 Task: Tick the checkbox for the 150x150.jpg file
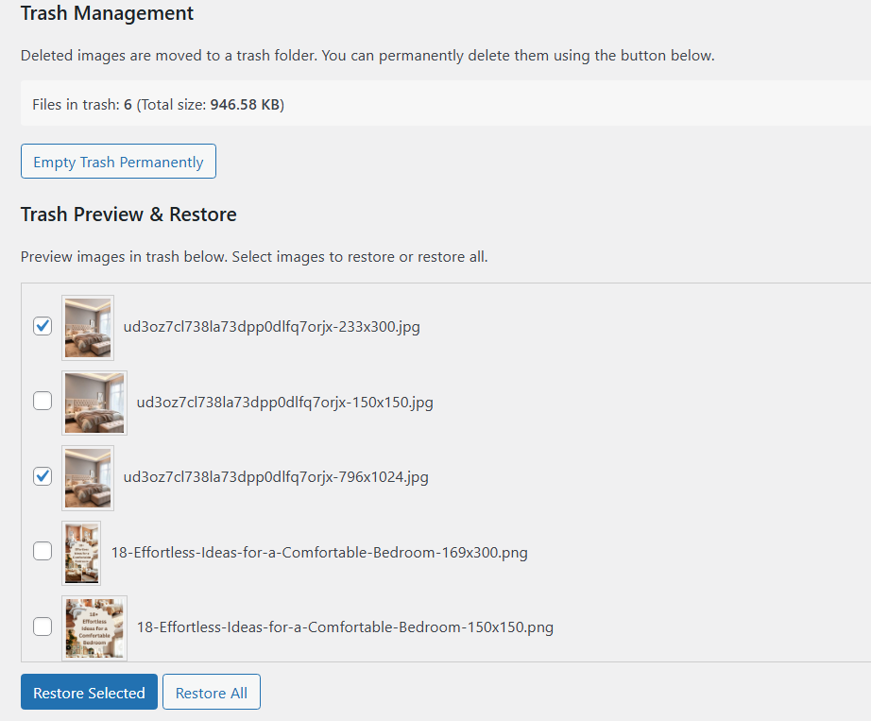[x=43, y=401]
